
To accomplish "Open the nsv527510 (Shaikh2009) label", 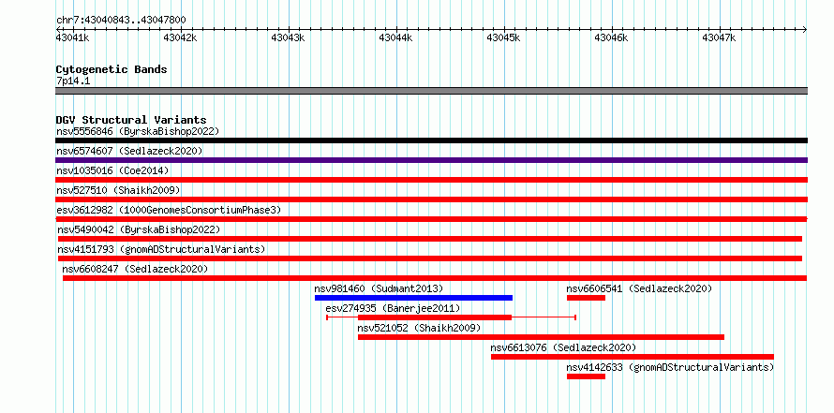I will pyautogui.click(x=118, y=190).
